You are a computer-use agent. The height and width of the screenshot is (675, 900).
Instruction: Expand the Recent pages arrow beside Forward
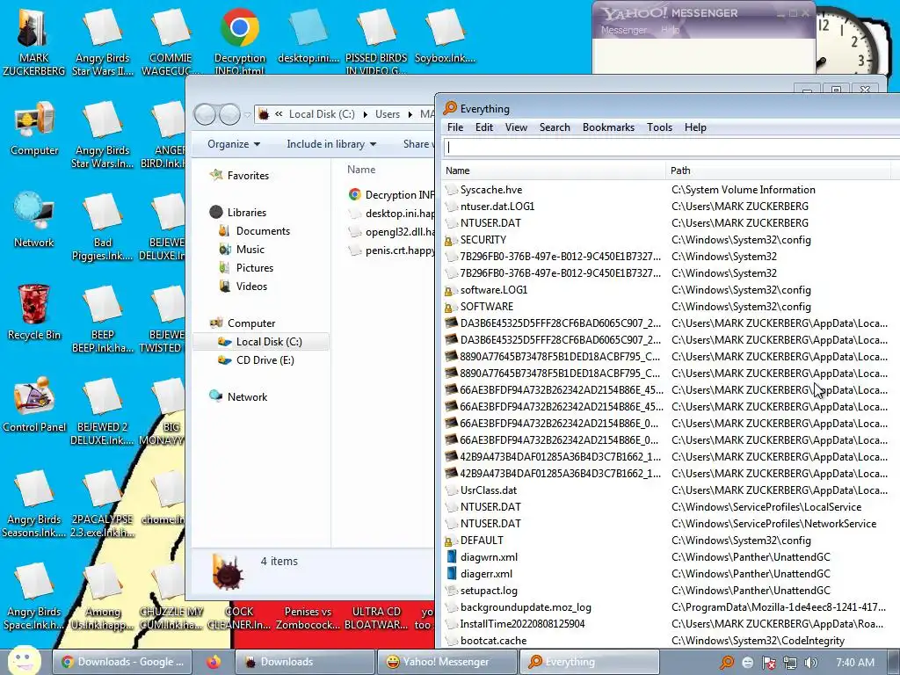click(x=247, y=115)
